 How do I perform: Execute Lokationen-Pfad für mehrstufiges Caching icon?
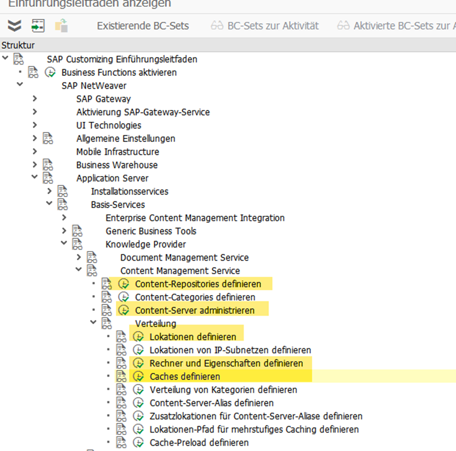[x=138, y=429]
